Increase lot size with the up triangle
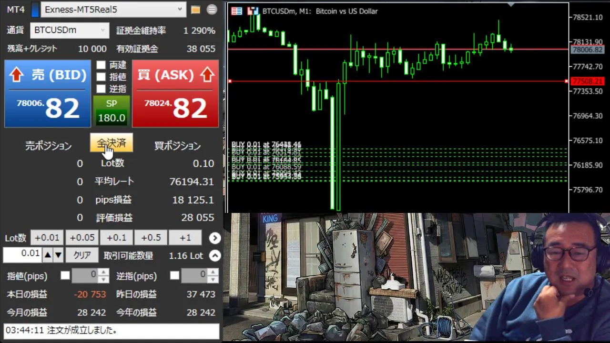This screenshot has height=343, width=610. [48, 255]
